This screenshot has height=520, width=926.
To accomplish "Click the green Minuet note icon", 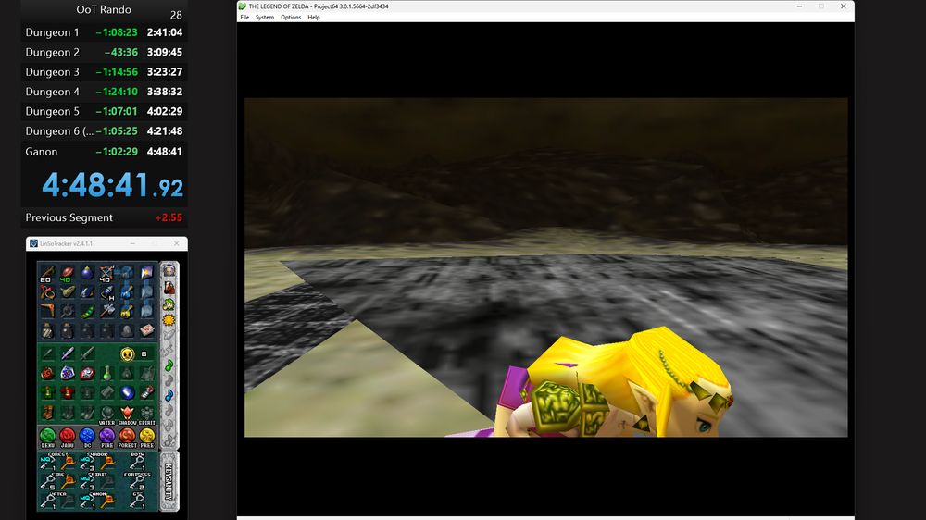I will pos(169,365).
